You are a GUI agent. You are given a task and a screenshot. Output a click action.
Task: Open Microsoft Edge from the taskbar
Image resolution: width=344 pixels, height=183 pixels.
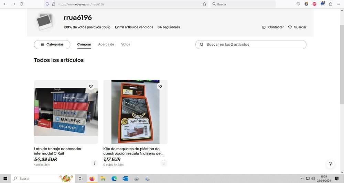coord(114,179)
